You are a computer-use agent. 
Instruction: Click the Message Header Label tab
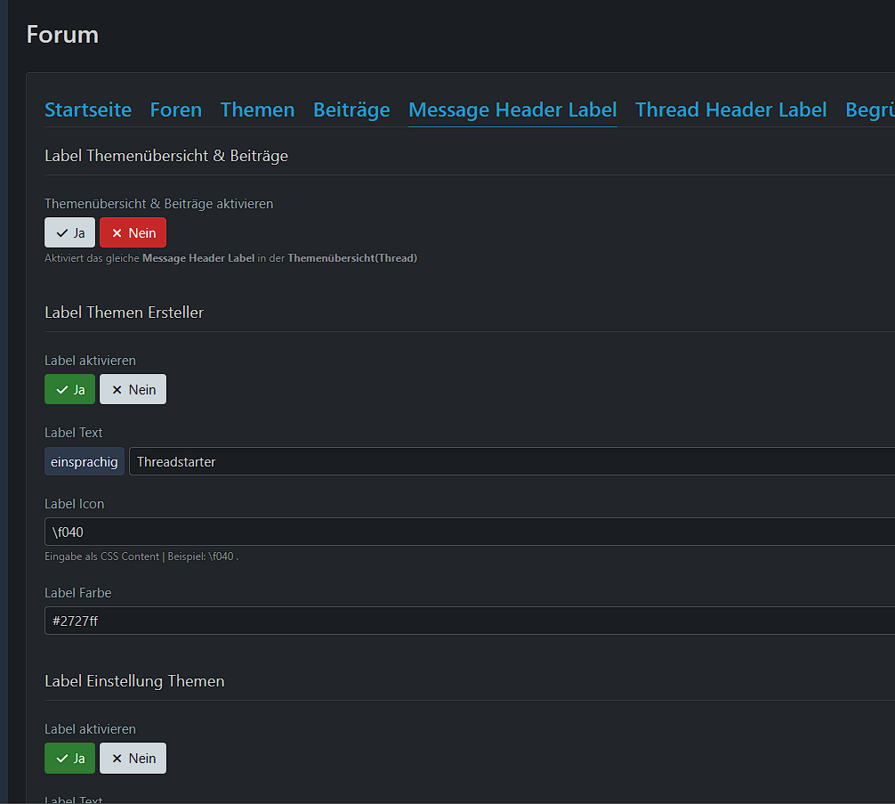coord(512,110)
